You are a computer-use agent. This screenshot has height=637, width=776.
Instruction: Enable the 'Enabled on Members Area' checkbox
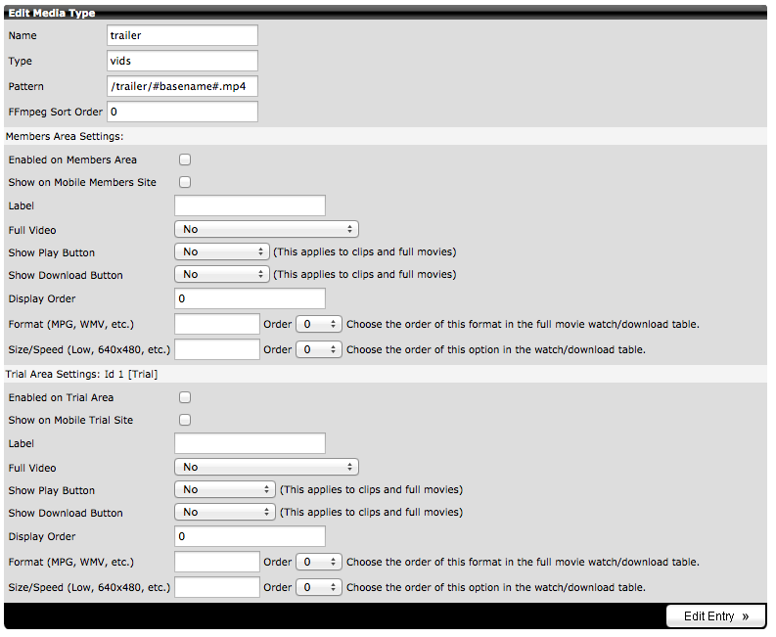(x=185, y=159)
